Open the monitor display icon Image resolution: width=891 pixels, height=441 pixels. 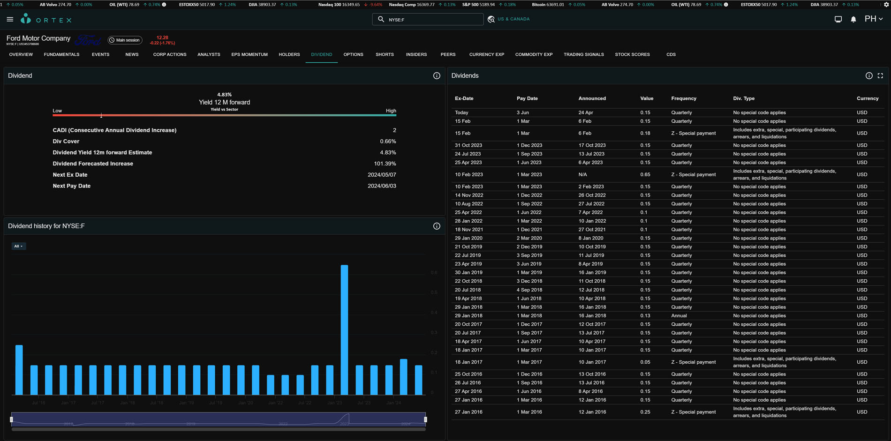pyautogui.click(x=838, y=19)
